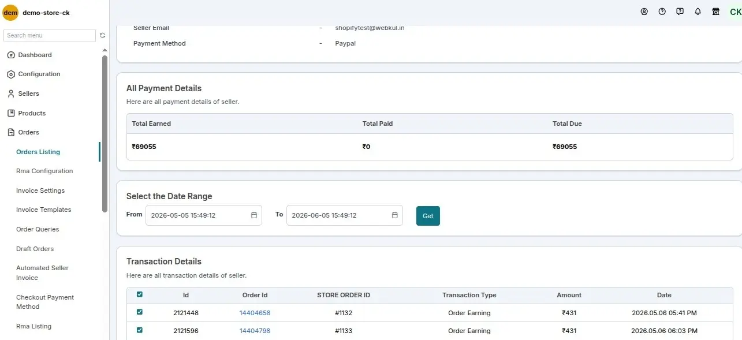Click the Order Id column header
742x340 pixels.
tap(255, 295)
